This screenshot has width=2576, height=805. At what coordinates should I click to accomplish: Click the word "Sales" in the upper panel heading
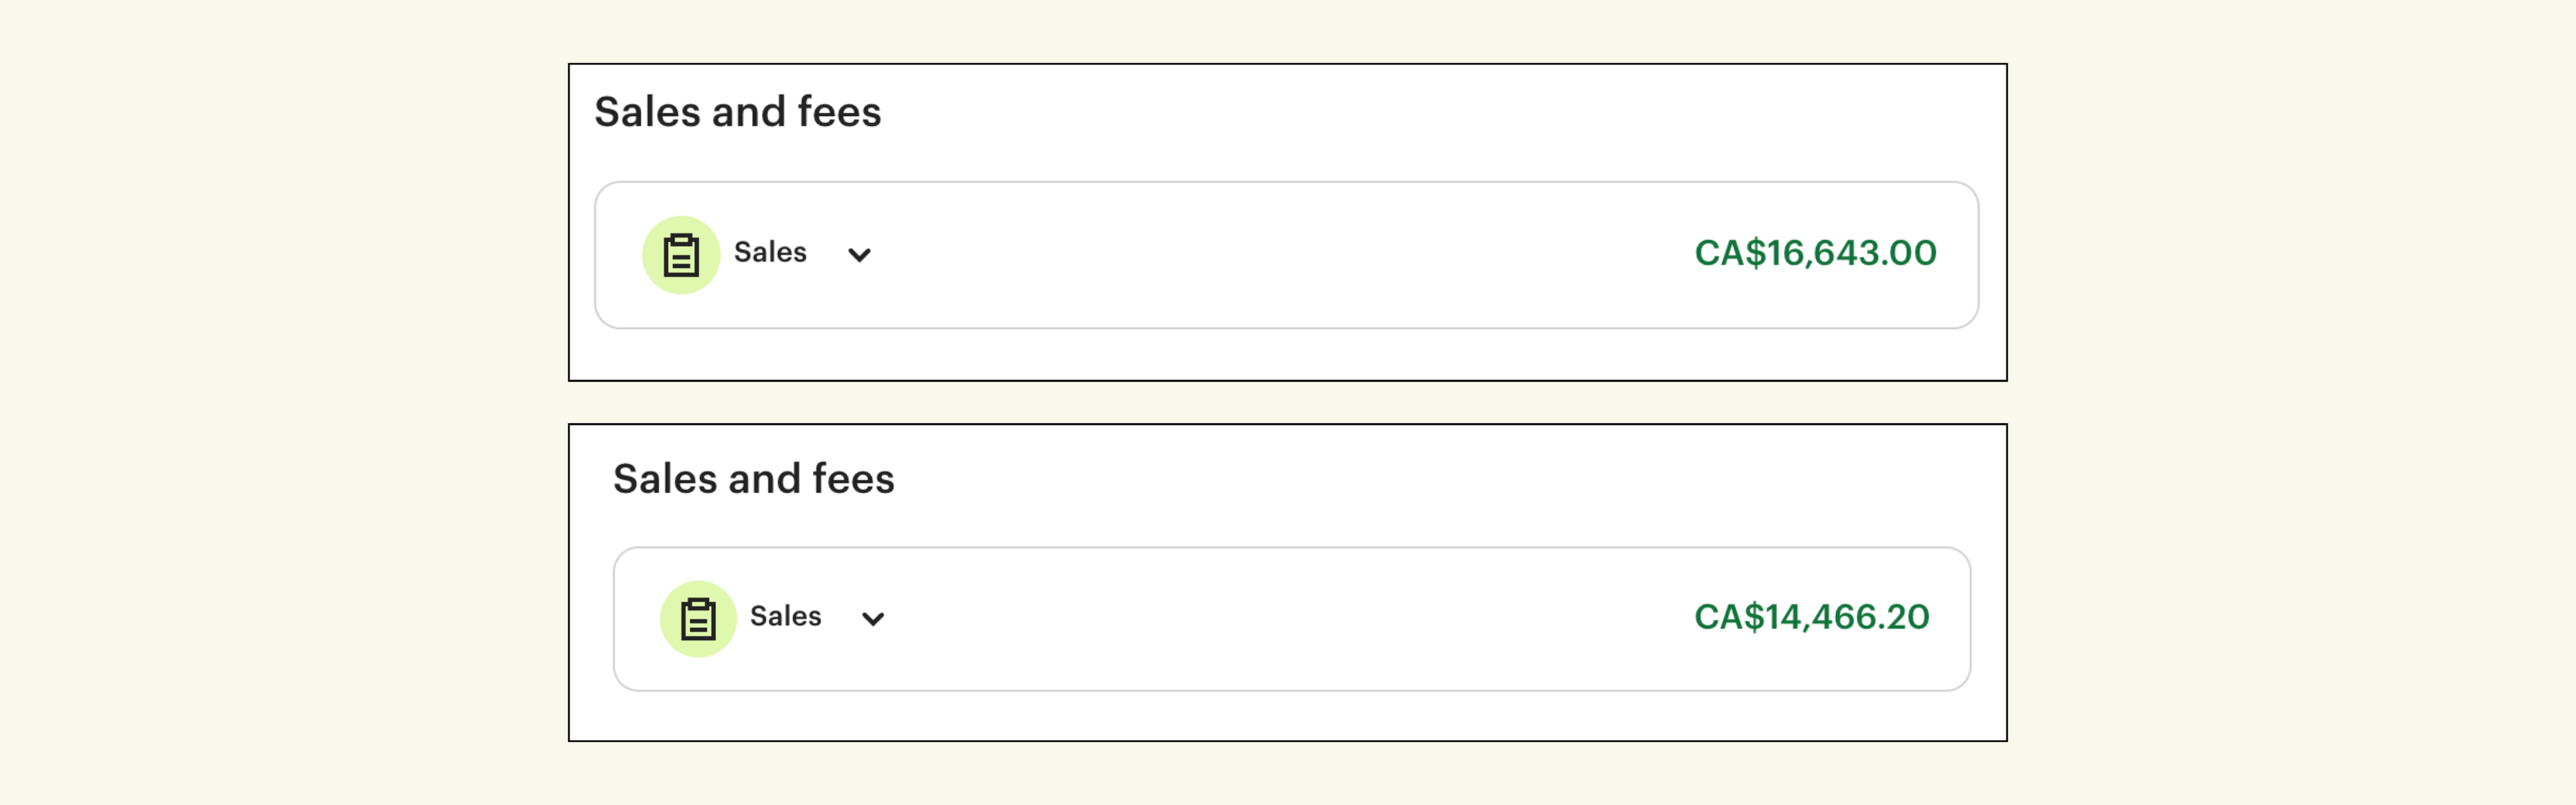point(647,112)
